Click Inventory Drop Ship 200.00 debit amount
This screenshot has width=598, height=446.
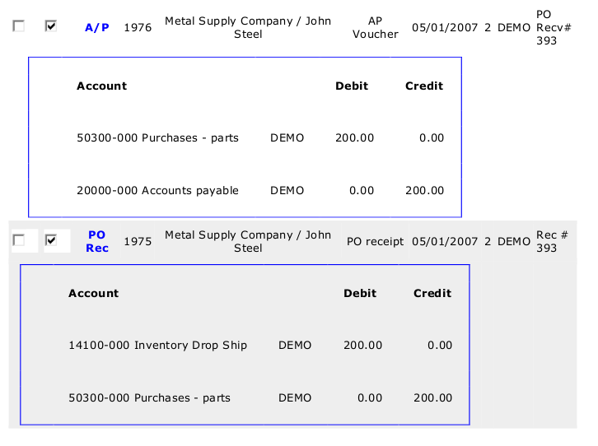click(362, 346)
